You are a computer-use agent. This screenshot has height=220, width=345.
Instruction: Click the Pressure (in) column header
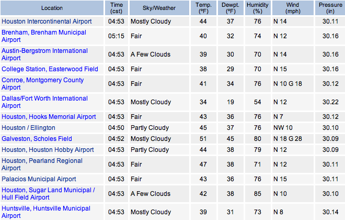click(x=330, y=8)
